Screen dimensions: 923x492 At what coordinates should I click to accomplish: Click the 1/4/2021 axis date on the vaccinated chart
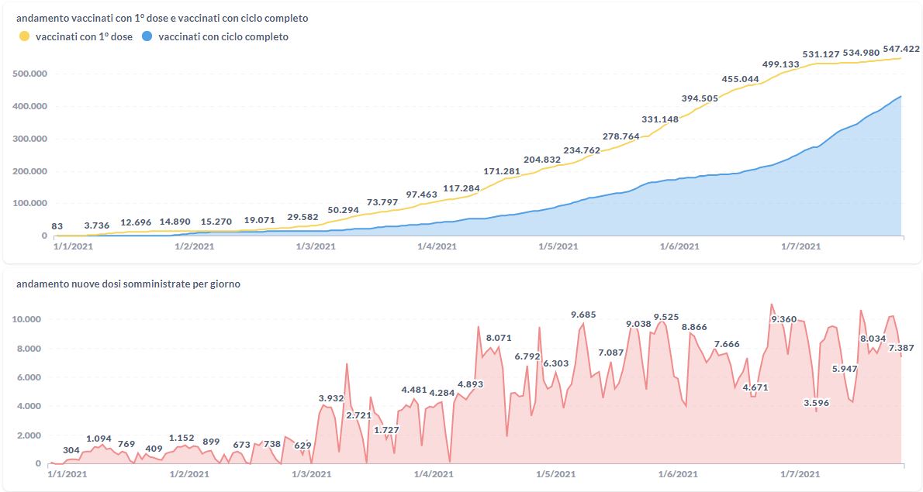(437, 246)
